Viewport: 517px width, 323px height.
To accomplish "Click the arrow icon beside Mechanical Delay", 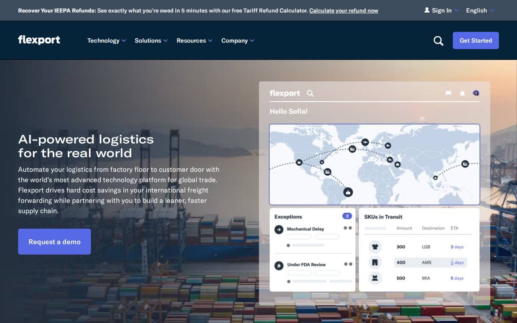I will point(279,230).
